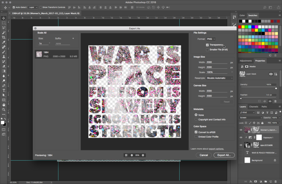Click the zoom-out minus icon under the preview
282x184 pixels.
(132, 155)
